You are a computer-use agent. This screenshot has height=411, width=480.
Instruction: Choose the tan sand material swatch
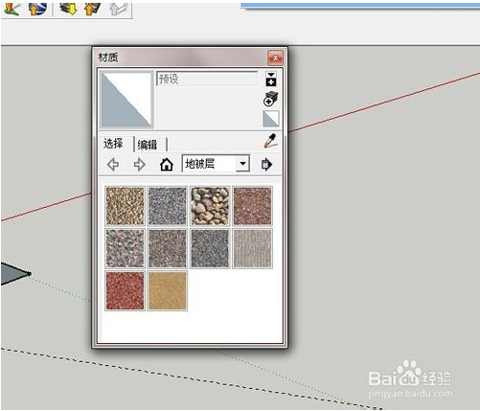click(168, 290)
